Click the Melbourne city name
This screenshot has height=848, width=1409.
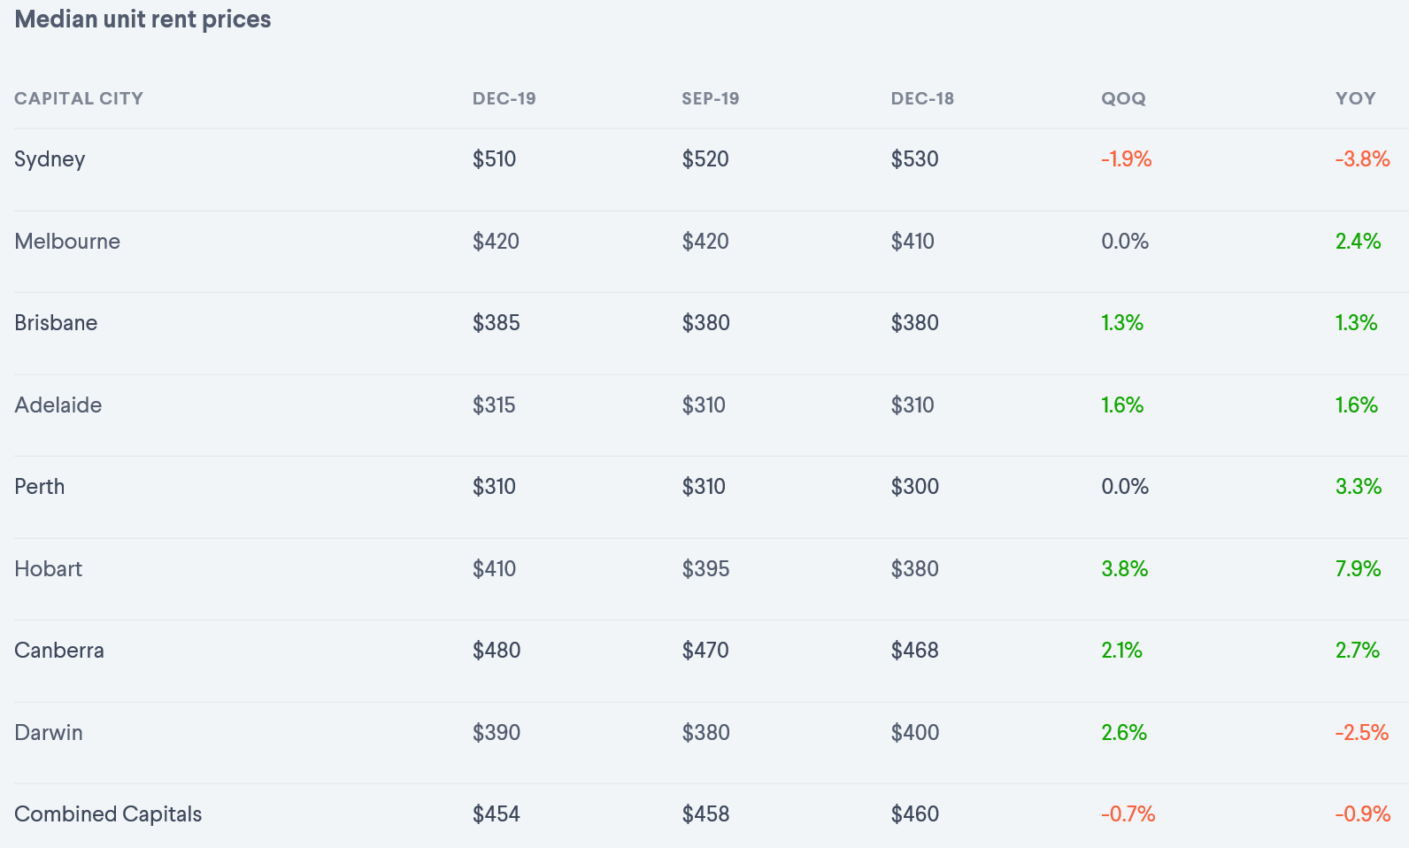click(x=67, y=242)
